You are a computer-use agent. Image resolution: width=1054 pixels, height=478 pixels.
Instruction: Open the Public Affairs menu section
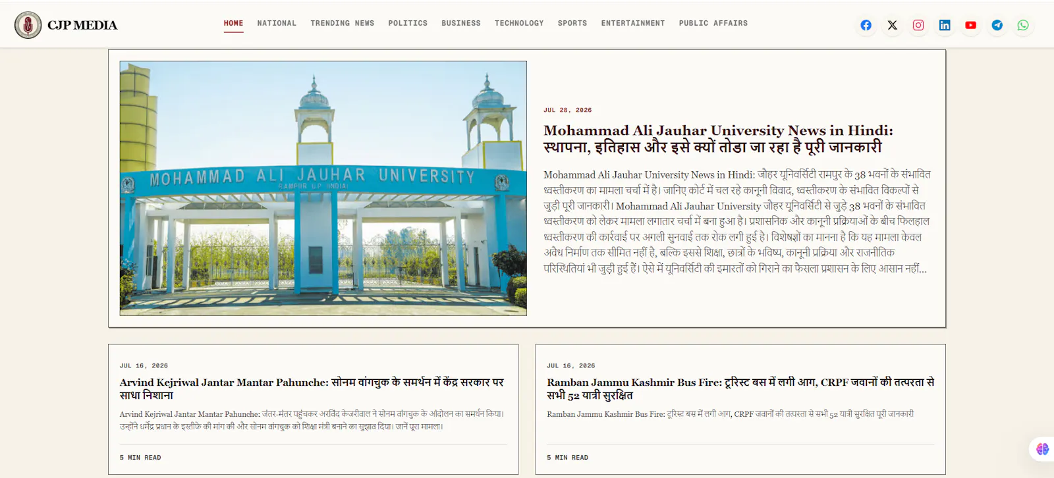click(x=713, y=23)
